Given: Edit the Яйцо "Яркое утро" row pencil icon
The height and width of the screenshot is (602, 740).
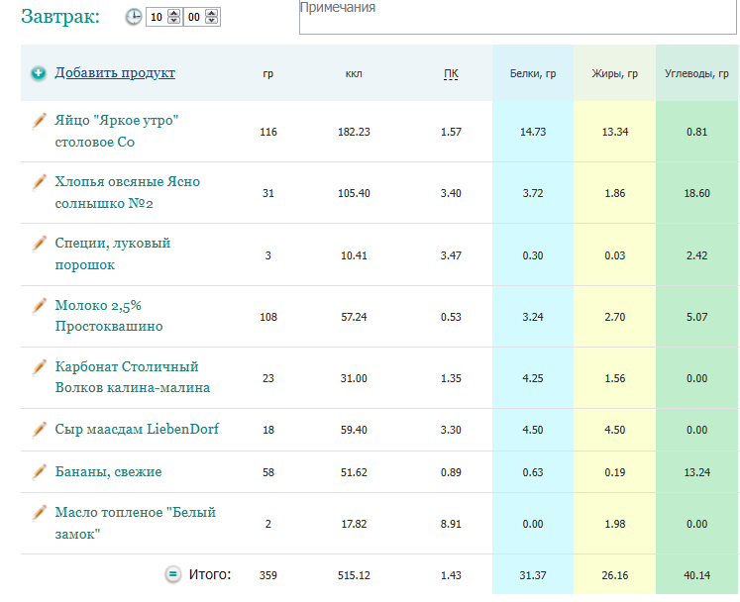Looking at the screenshot, I should (40, 121).
